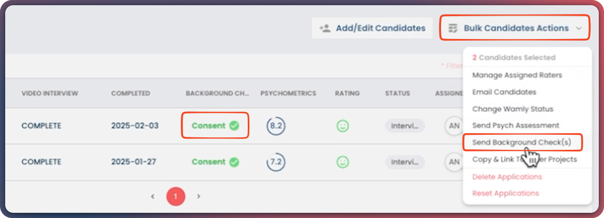
Task: Click page 1 pagination button
Action: point(175,196)
